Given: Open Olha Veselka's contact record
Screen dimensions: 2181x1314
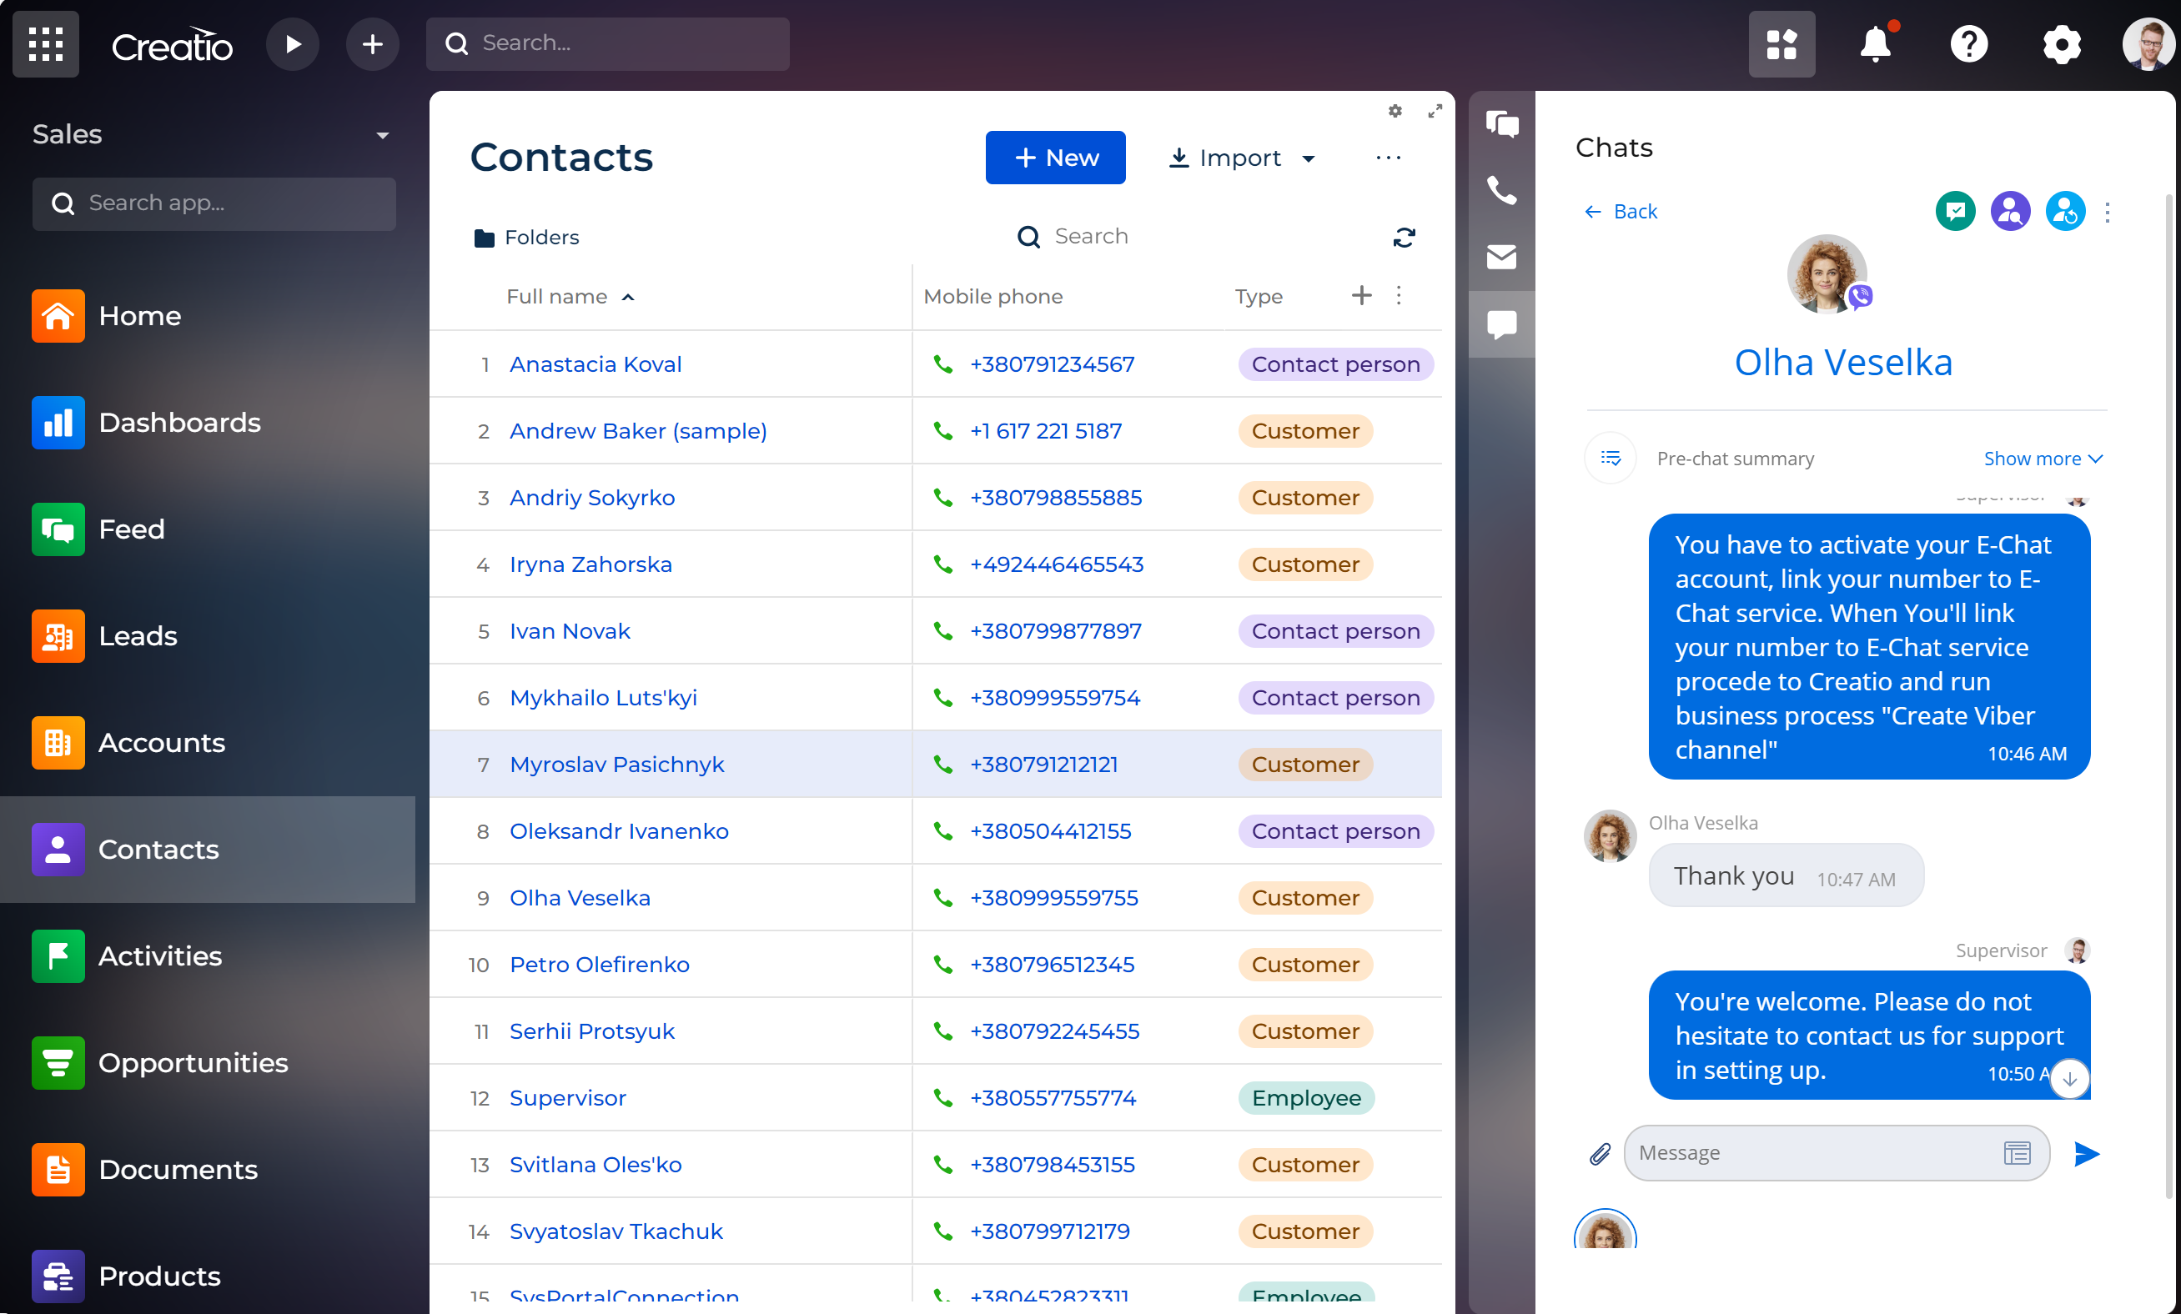Looking at the screenshot, I should tap(580, 897).
